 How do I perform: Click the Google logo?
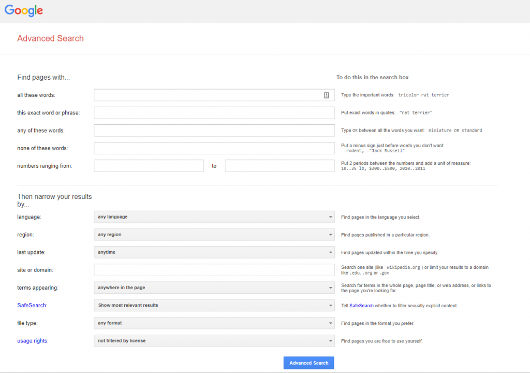click(24, 11)
